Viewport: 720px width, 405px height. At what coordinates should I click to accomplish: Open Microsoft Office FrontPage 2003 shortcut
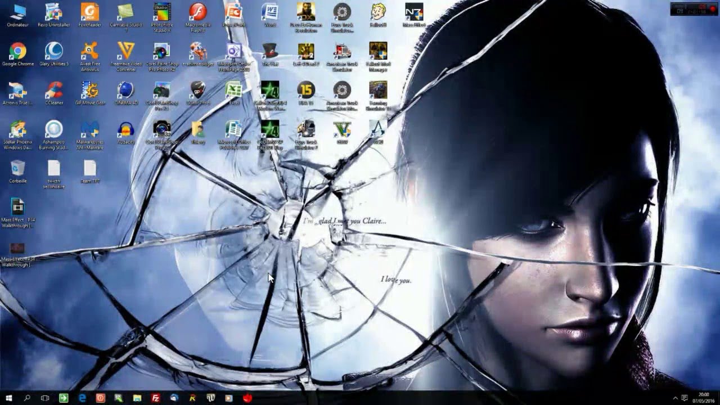[x=234, y=57]
